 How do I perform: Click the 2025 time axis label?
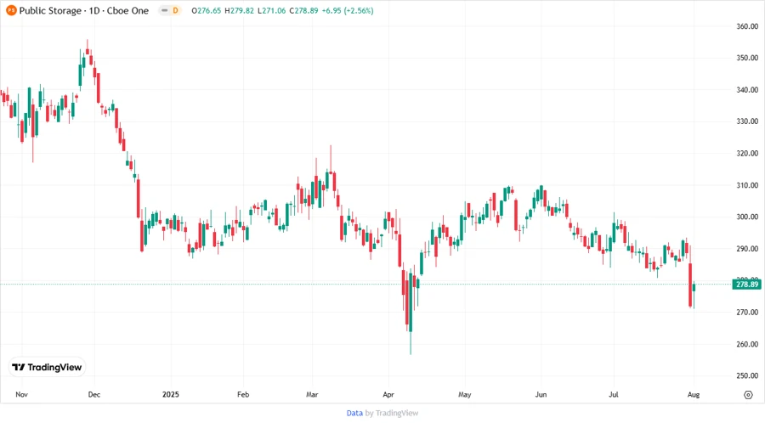171,394
